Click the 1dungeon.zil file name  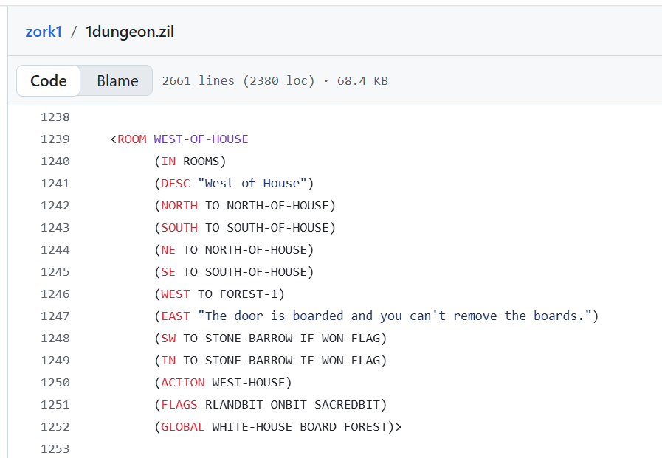pyautogui.click(x=130, y=32)
